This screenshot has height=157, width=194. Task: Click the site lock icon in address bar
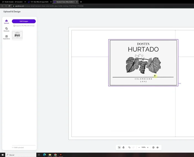tap(14, 6)
